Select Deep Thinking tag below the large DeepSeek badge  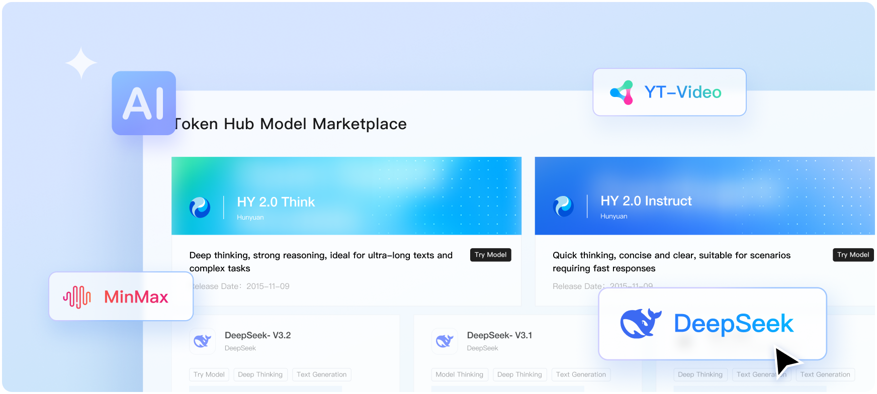[x=700, y=374]
